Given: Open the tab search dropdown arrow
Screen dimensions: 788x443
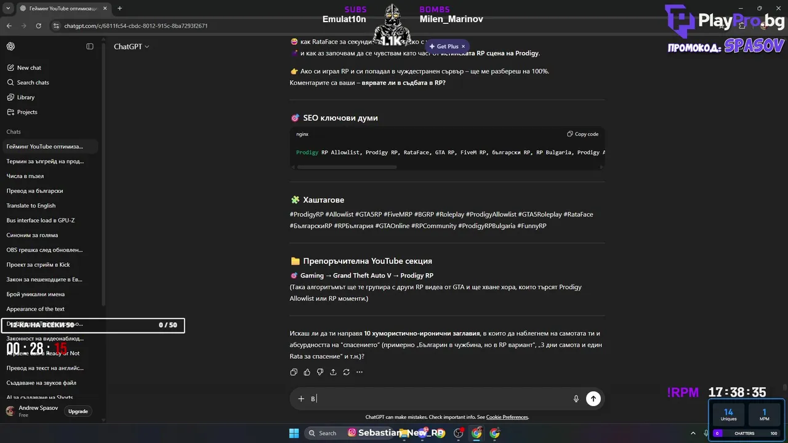Looking at the screenshot, I should point(8,8).
